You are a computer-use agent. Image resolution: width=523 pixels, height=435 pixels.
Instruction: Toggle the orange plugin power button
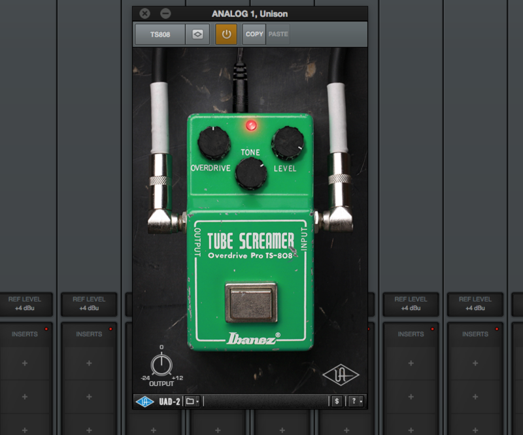coord(226,34)
